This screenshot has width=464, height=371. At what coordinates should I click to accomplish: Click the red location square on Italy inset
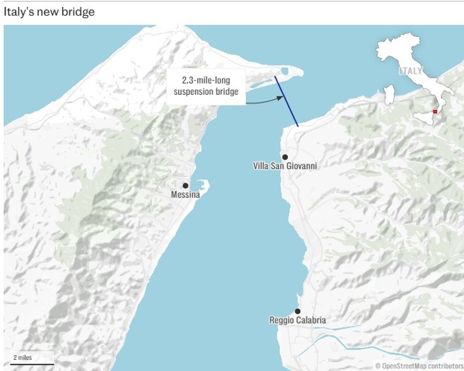tap(435, 112)
